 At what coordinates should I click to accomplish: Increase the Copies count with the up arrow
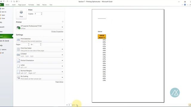click(41, 13)
